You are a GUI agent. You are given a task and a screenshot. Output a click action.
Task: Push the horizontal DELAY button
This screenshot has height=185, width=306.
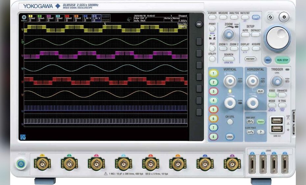pos(260,91)
